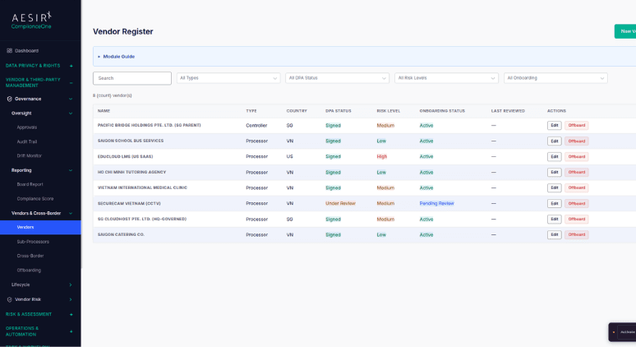Edit EduCloud LMS vendor
This screenshot has height=347, width=636.
(555, 157)
